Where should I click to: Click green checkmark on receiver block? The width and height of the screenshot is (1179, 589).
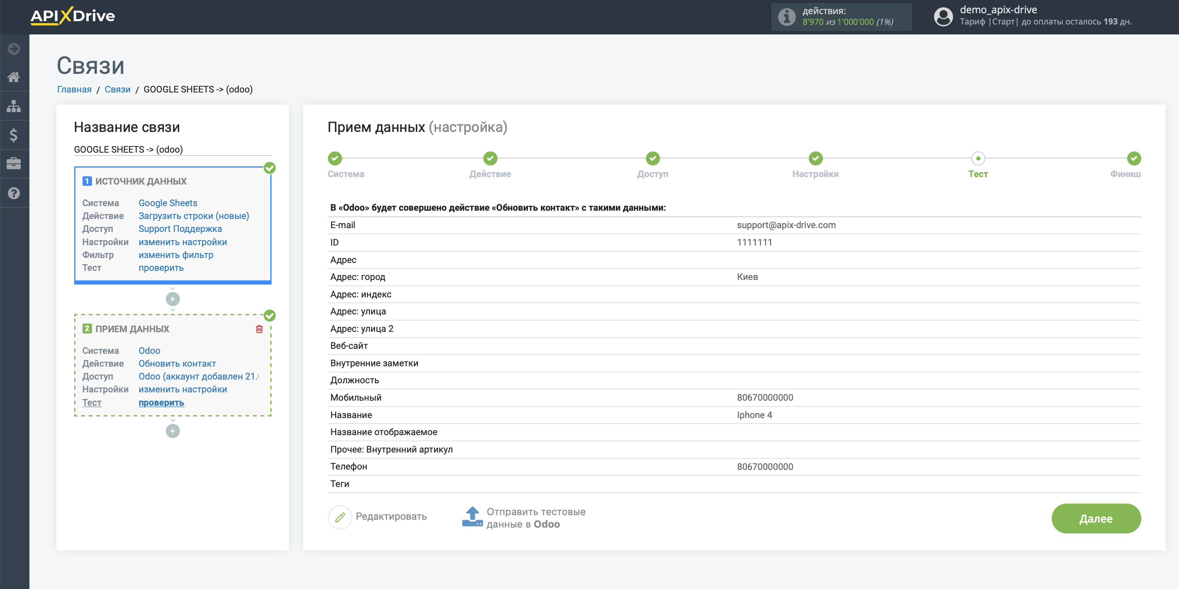click(x=269, y=316)
